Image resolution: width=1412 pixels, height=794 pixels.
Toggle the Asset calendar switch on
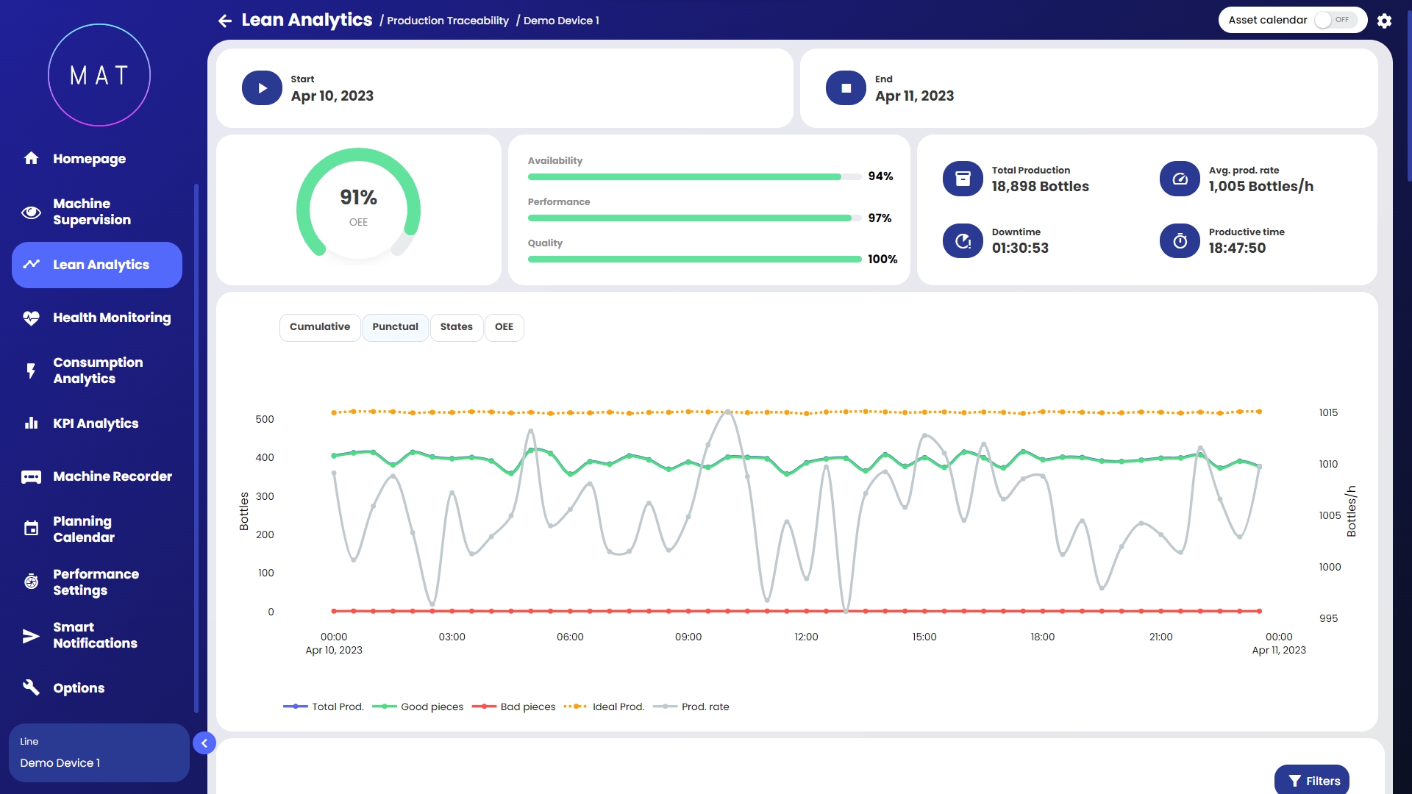click(1334, 20)
